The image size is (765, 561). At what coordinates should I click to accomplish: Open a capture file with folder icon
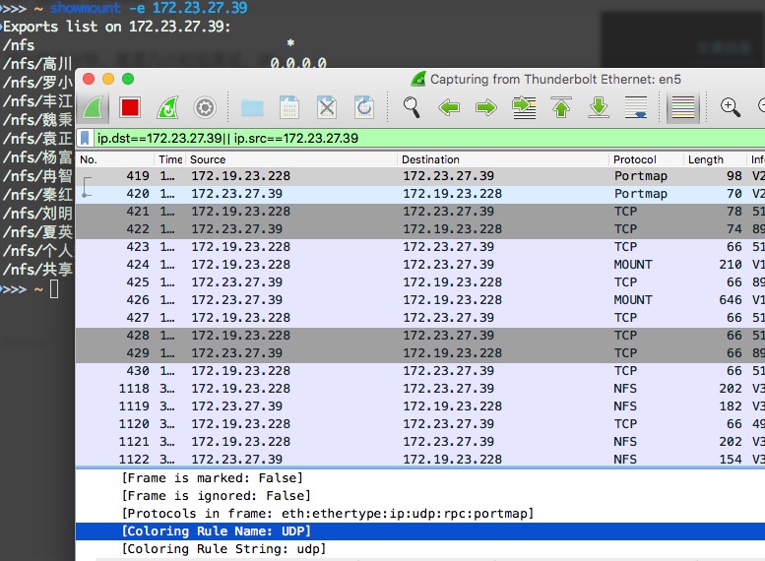[252, 107]
